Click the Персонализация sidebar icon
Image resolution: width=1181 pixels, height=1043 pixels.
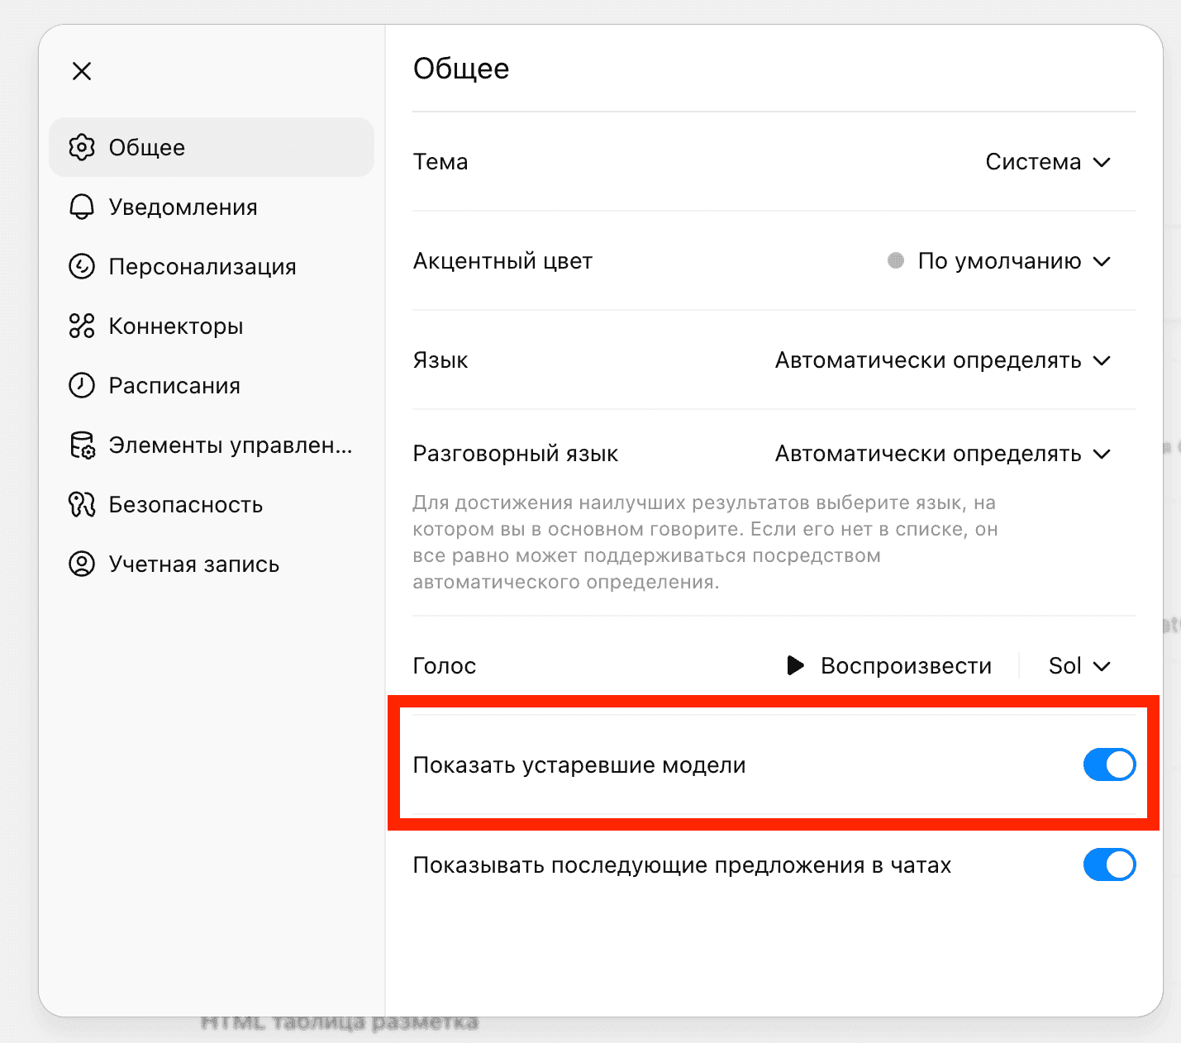(82, 266)
